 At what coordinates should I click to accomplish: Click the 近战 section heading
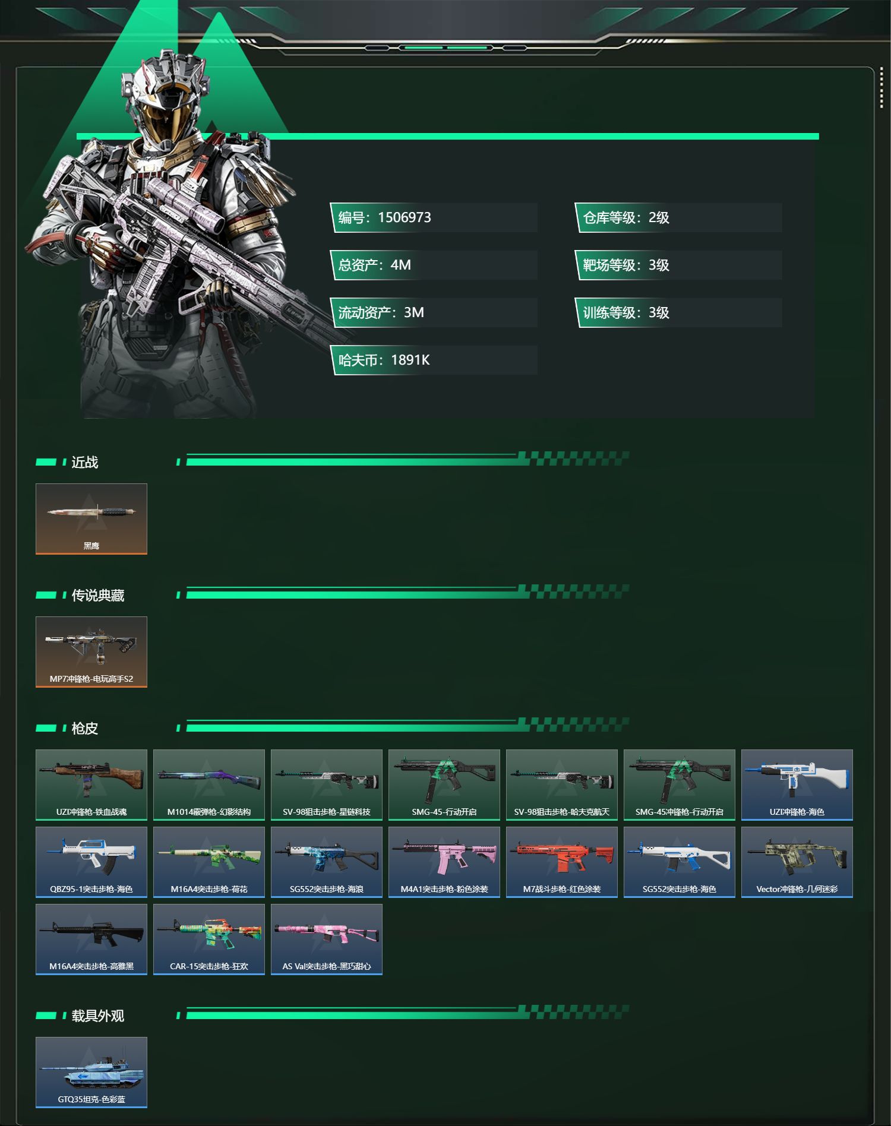pyautogui.click(x=85, y=462)
